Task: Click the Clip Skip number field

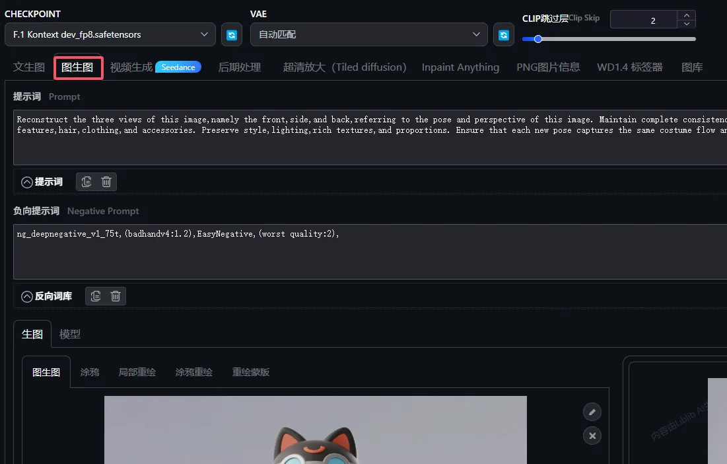Action: [x=644, y=19]
